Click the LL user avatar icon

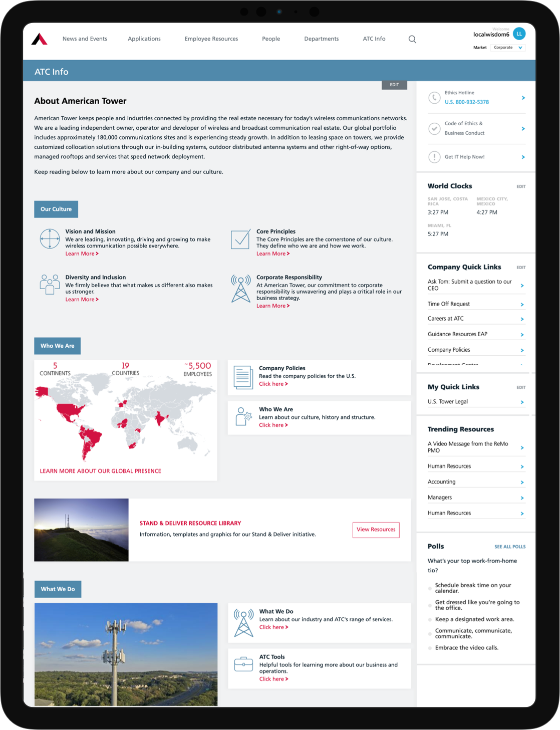pyautogui.click(x=519, y=34)
